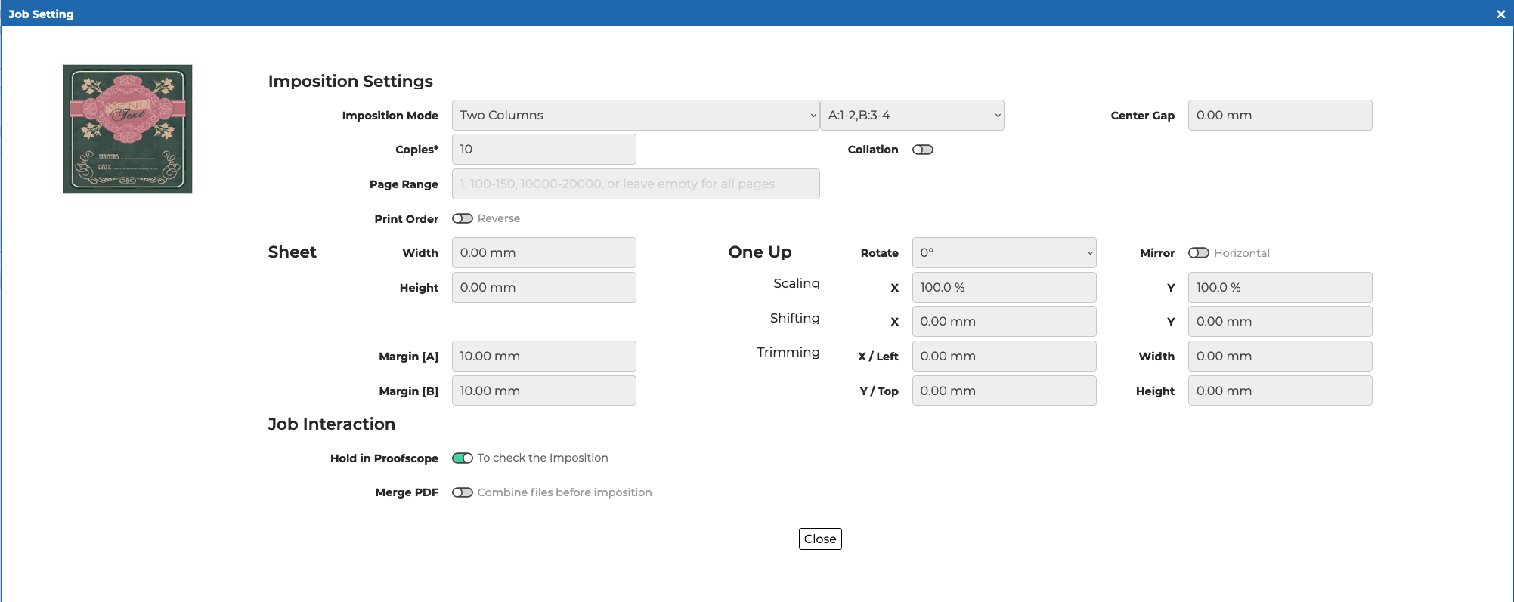1514x602 pixels.
Task: Click the Margin [A] input
Action: [543, 357]
